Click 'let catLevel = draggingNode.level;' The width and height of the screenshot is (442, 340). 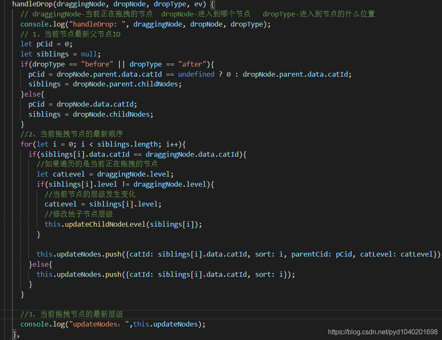pos(105,174)
